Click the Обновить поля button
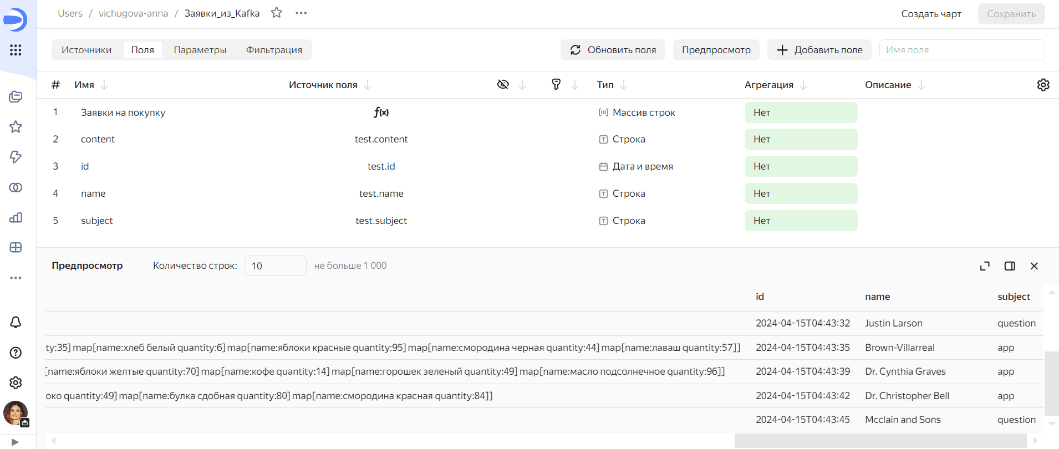Image resolution: width=1059 pixels, height=449 pixels. click(x=613, y=50)
